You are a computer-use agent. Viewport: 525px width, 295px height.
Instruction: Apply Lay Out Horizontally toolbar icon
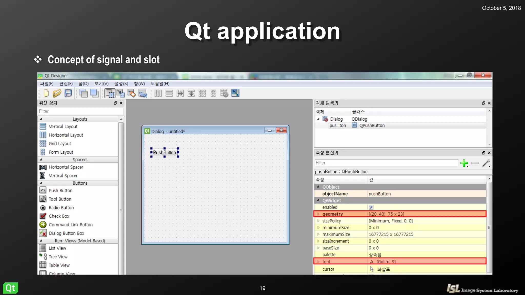pos(158,93)
